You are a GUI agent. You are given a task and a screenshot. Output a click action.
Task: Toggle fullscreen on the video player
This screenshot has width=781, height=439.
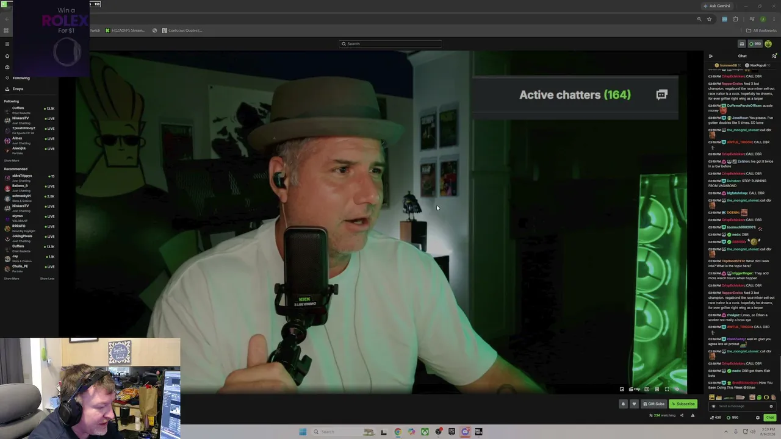click(667, 389)
